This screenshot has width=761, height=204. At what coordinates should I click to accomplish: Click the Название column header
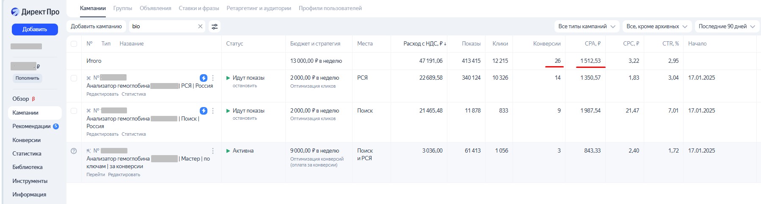tap(132, 44)
